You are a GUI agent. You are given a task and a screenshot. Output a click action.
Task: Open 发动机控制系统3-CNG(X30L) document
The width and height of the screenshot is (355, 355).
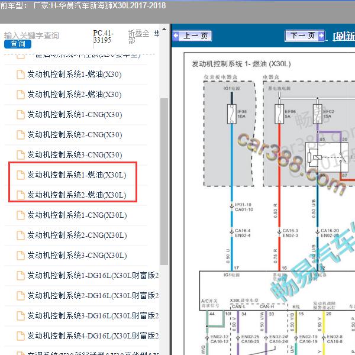point(77,256)
